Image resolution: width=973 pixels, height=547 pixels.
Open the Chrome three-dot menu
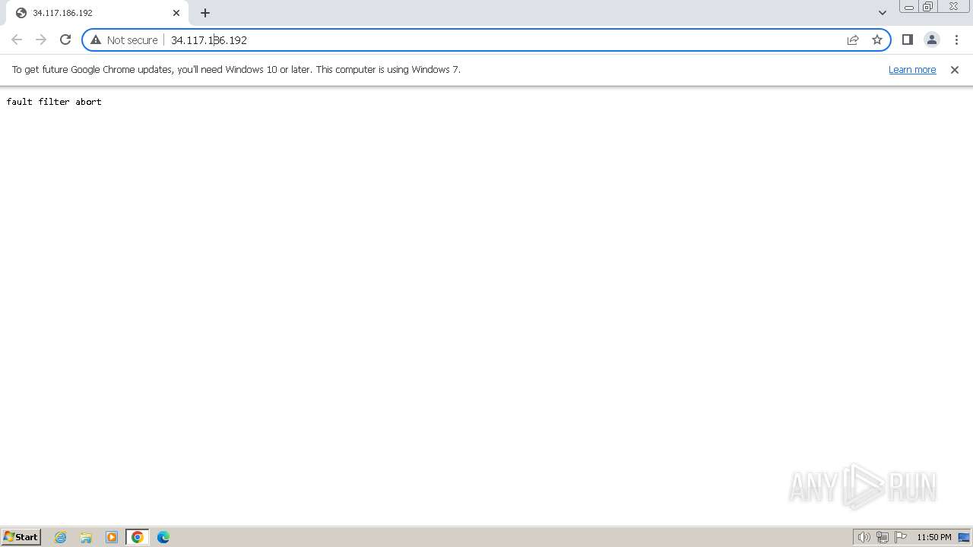click(956, 40)
